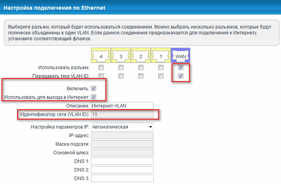Select the DNS 2 input field
The width and height of the screenshot is (281, 184).
pyautogui.click(x=122, y=170)
